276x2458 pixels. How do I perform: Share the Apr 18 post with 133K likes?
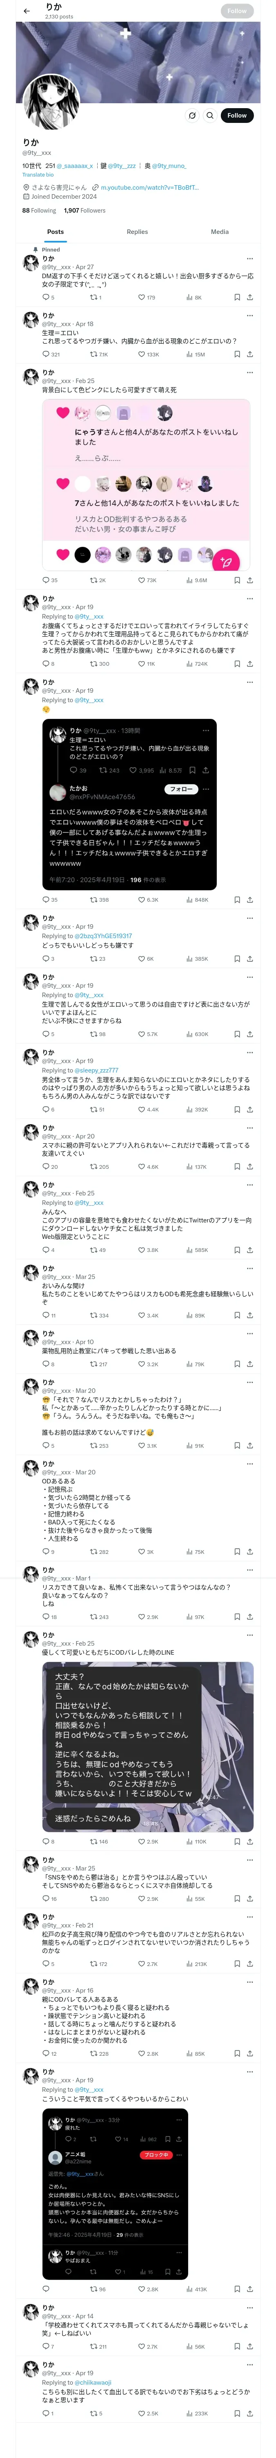pyautogui.click(x=249, y=354)
